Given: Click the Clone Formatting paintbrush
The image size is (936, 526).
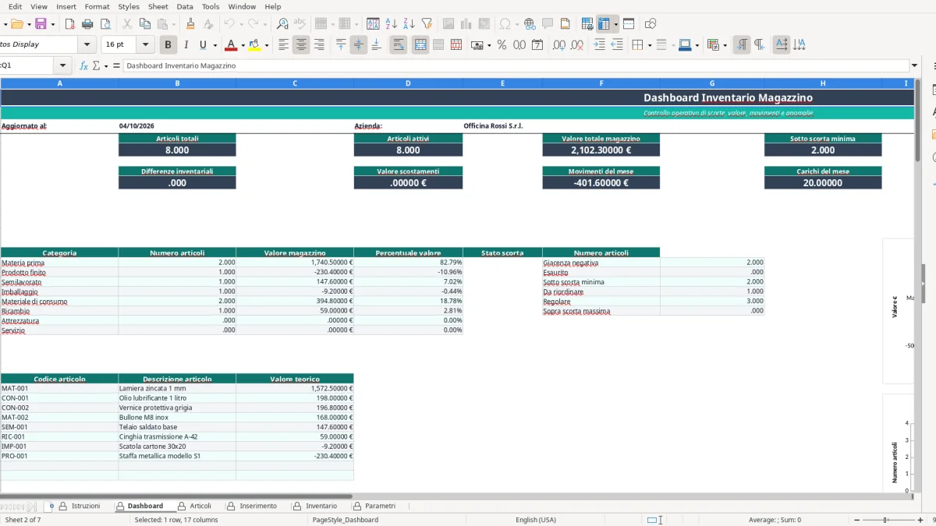Looking at the screenshot, I should tap(190, 24).
